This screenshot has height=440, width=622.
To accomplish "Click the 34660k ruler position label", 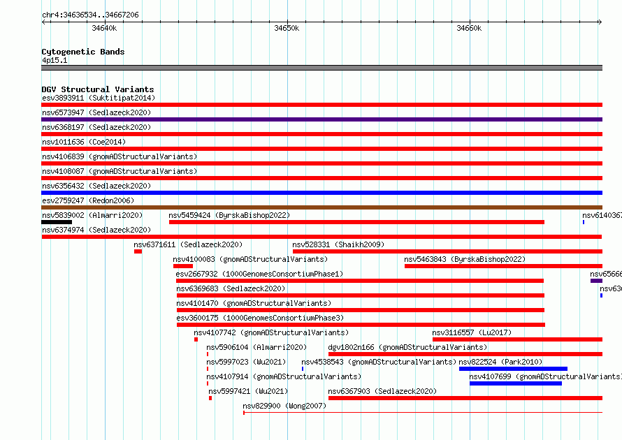I will point(469,28).
